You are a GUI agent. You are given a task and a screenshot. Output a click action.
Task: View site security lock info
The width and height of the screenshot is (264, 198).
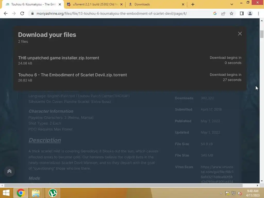[32, 13]
